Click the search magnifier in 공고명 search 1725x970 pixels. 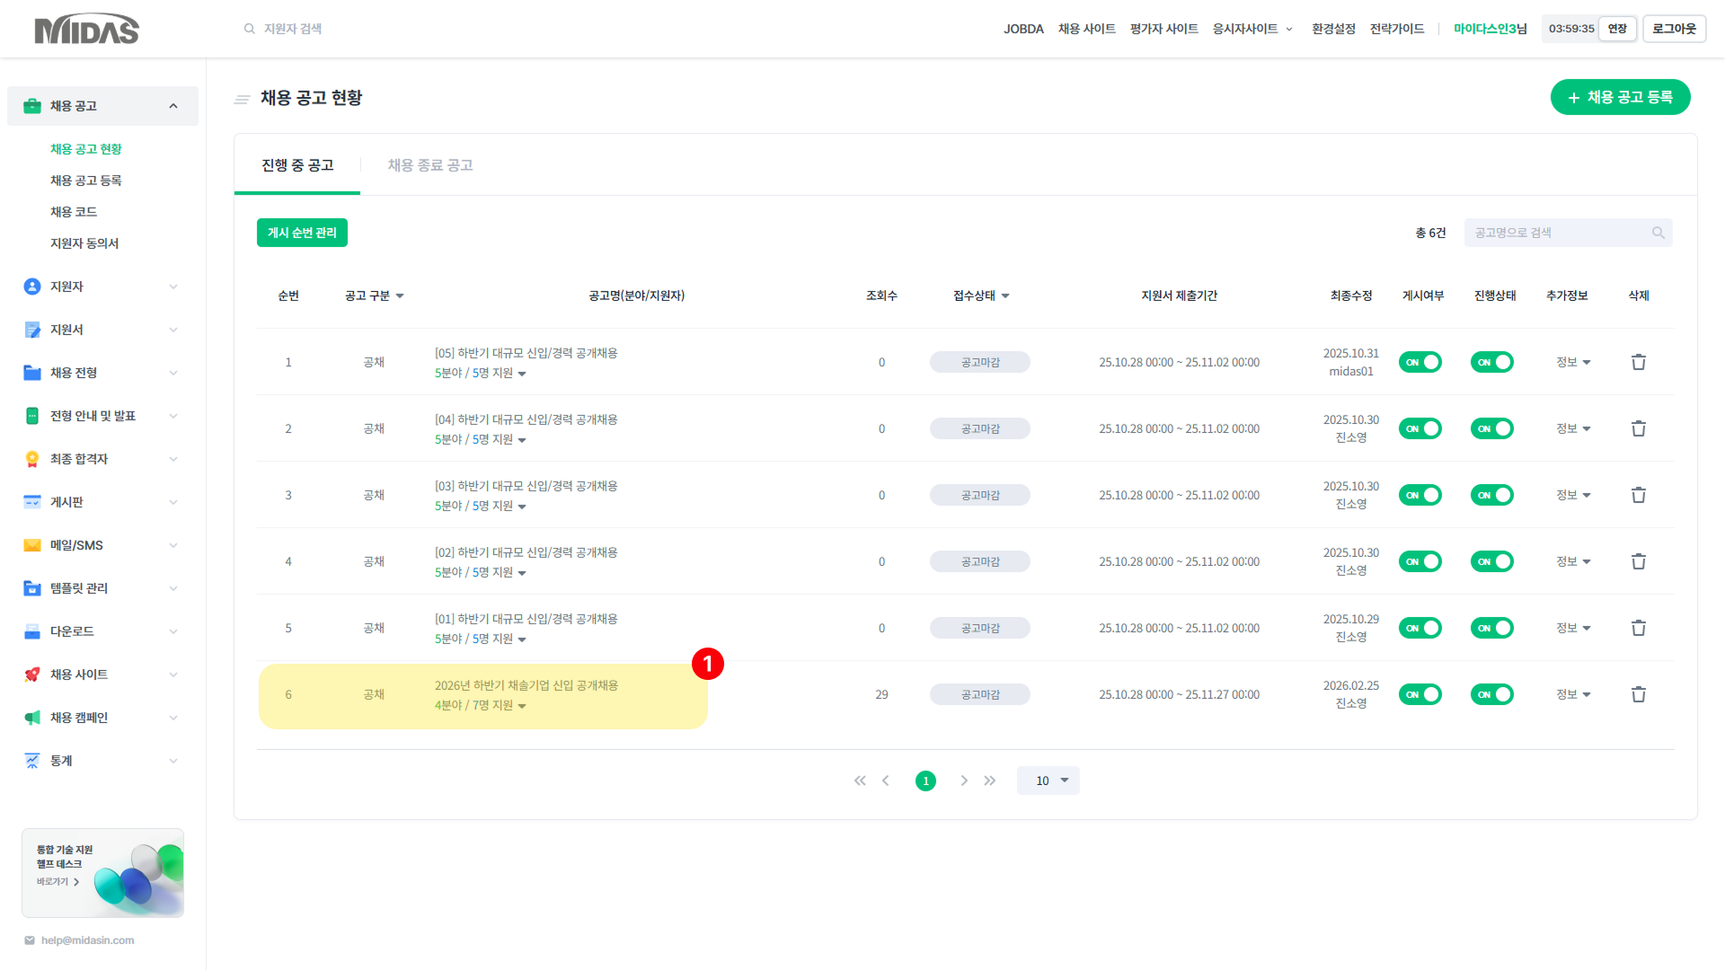pos(1658,233)
